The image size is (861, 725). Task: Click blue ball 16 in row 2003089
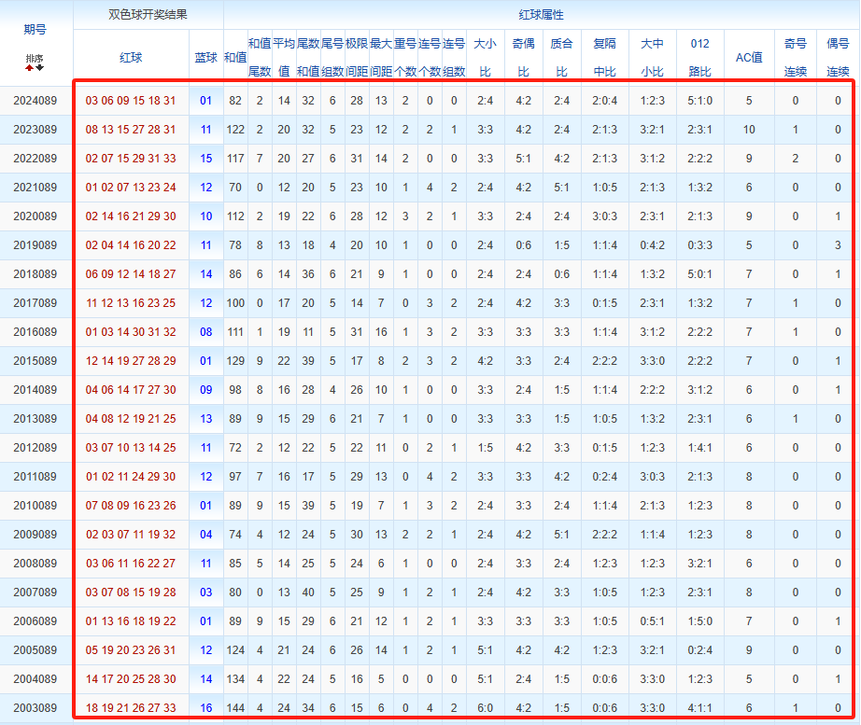(x=205, y=708)
